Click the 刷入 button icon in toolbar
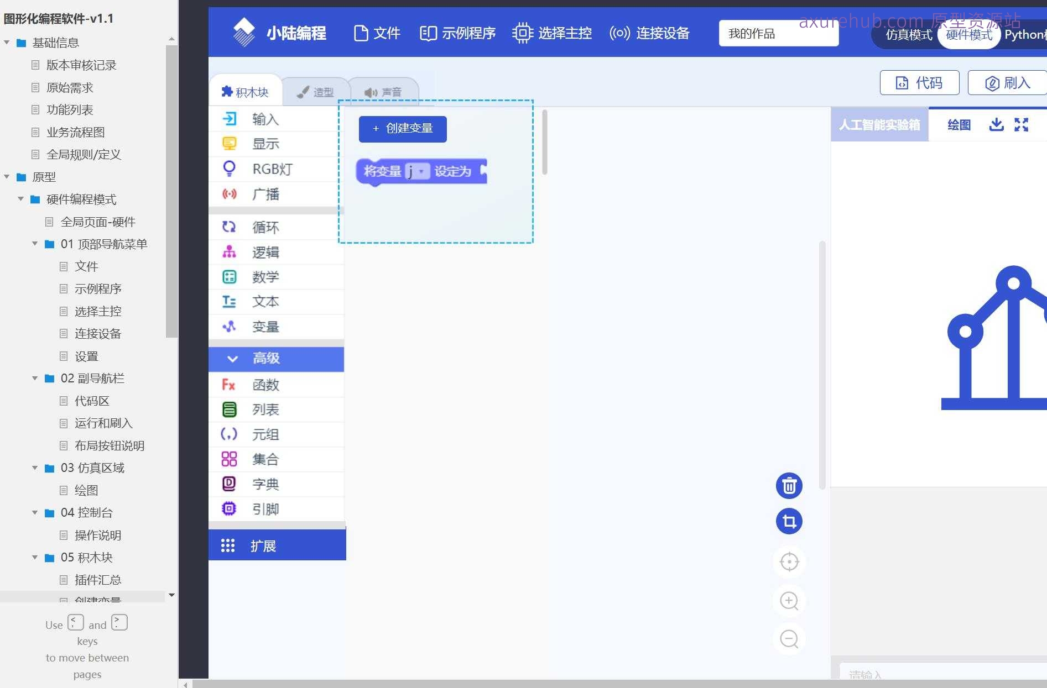The height and width of the screenshot is (688, 1047). (x=993, y=82)
